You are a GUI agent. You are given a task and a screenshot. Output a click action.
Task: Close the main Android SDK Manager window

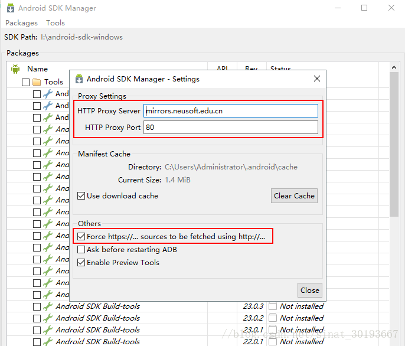point(391,8)
